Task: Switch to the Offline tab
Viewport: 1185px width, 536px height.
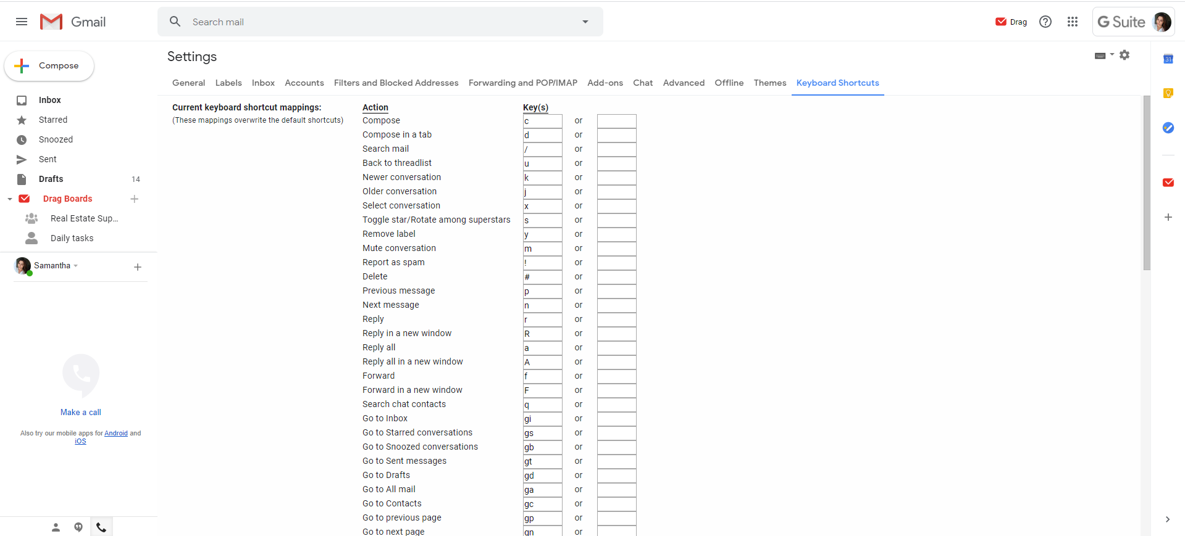Action: (x=729, y=83)
